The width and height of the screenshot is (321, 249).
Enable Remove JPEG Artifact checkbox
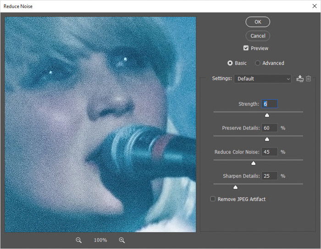pyautogui.click(x=213, y=199)
